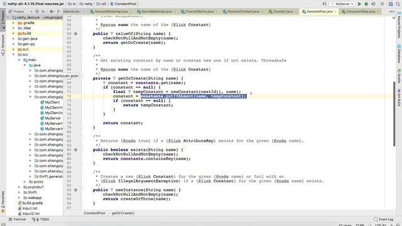Expand the webapp folder
402x226 pixels.
point(19,198)
